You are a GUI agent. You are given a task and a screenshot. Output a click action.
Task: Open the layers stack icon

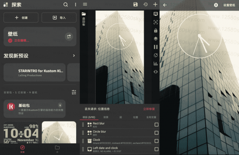click(156, 39)
